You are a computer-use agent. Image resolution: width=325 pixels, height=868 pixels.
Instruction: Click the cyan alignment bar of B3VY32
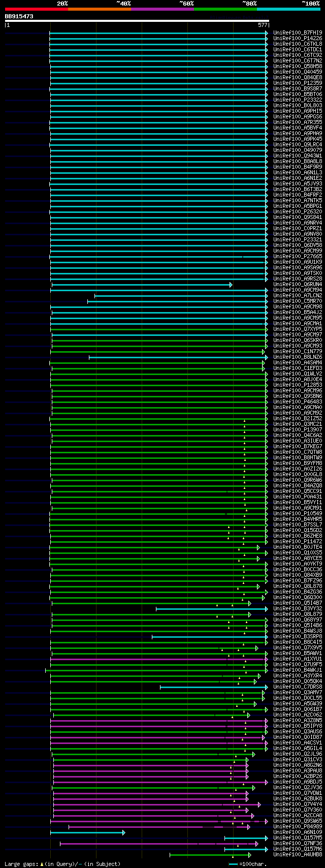click(x=212, y=608)
